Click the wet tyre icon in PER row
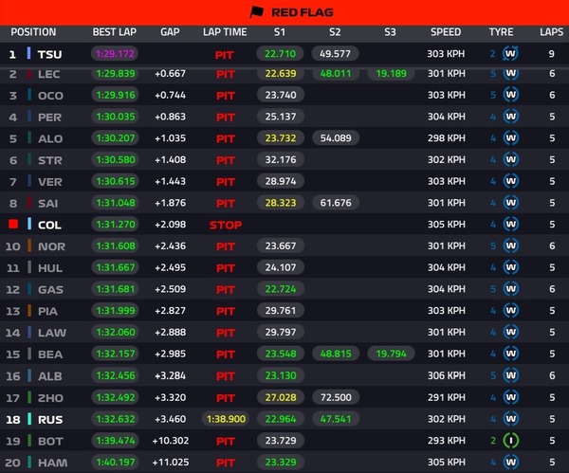This screenshot has width=569, height=473. click(510, 117)
